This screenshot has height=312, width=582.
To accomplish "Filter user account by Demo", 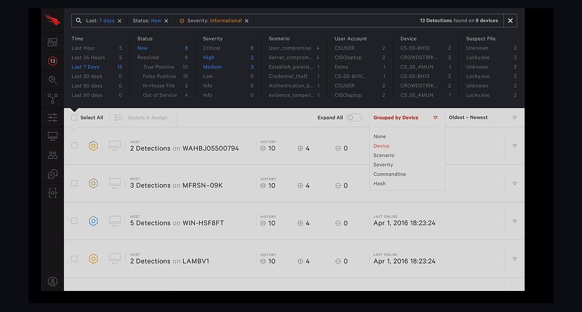I will pyautogui.click(x=341, y=67).
